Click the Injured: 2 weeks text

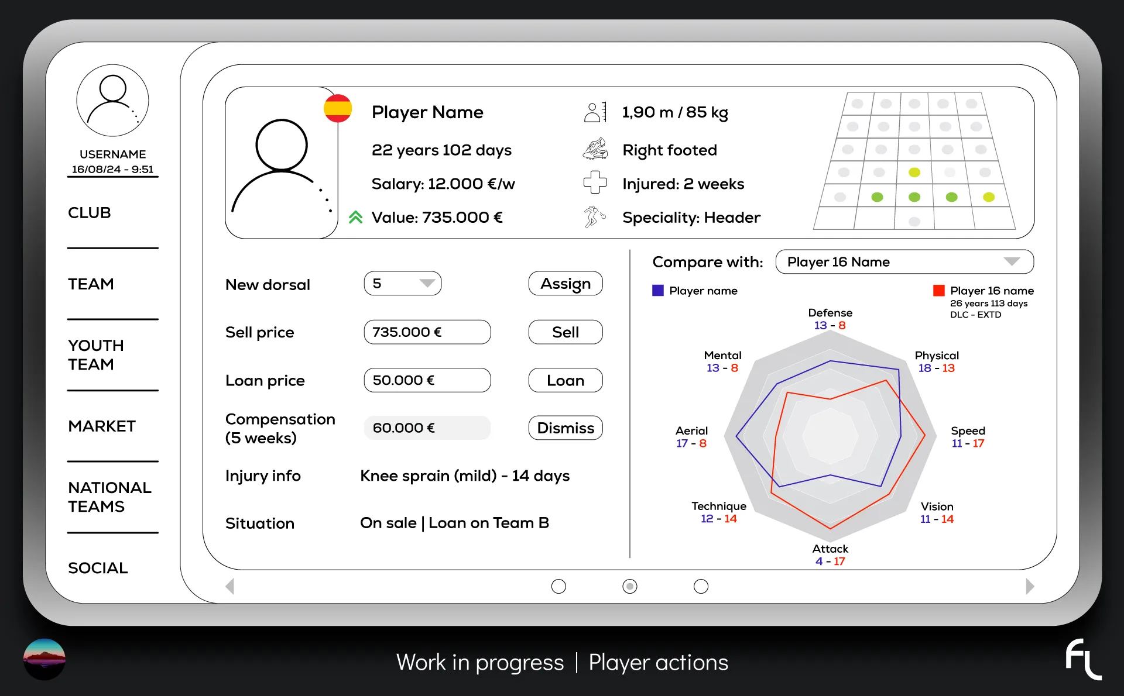click(683, 184)
